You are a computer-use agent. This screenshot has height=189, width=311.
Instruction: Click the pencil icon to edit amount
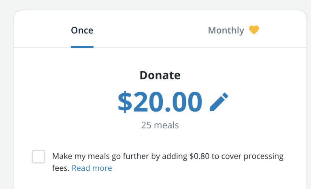point(219,102)
